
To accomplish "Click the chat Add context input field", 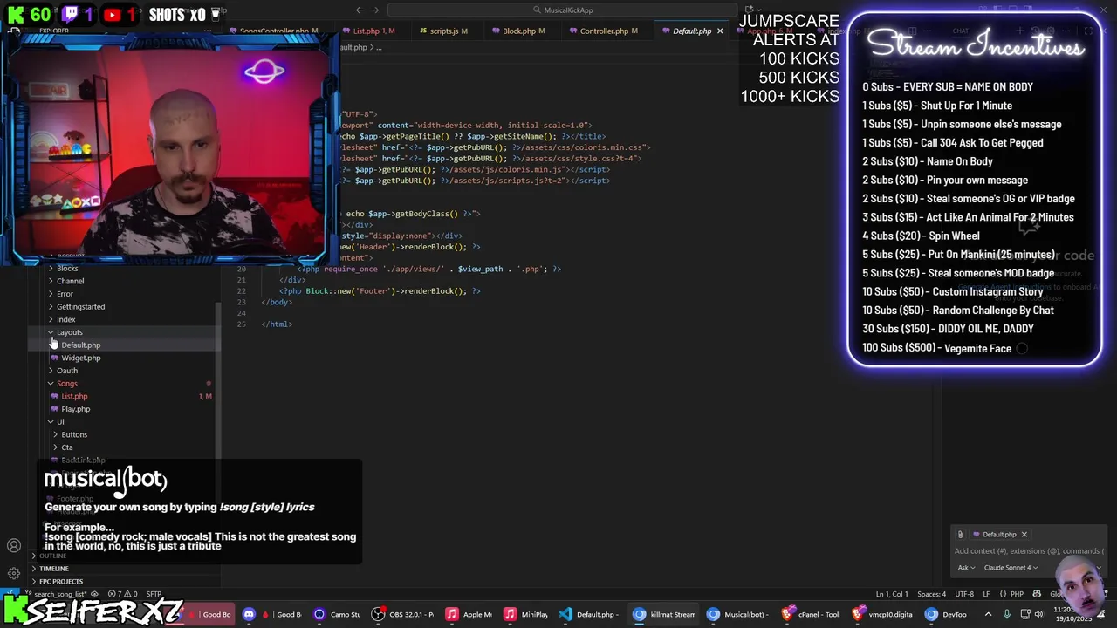I will pyautogui.click(x=1028, y=551).
